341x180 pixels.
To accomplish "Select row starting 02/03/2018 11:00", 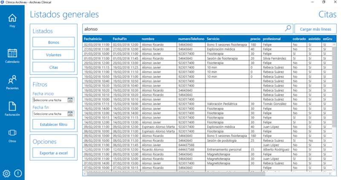I will point(207,45).
